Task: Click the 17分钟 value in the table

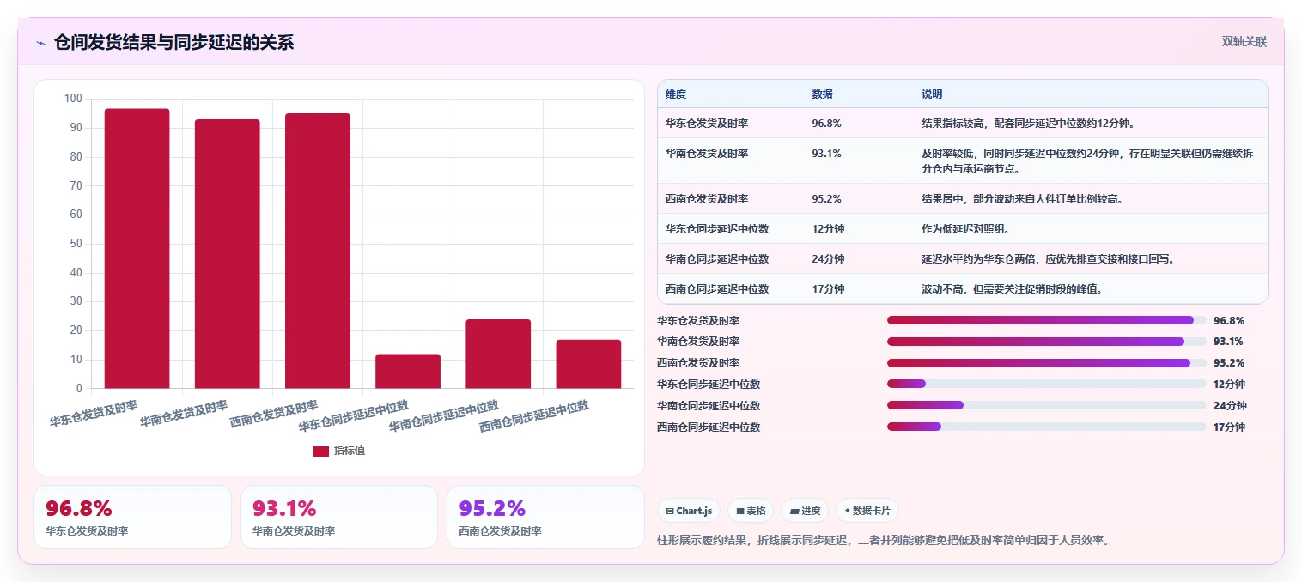Action: coord(828,289)
